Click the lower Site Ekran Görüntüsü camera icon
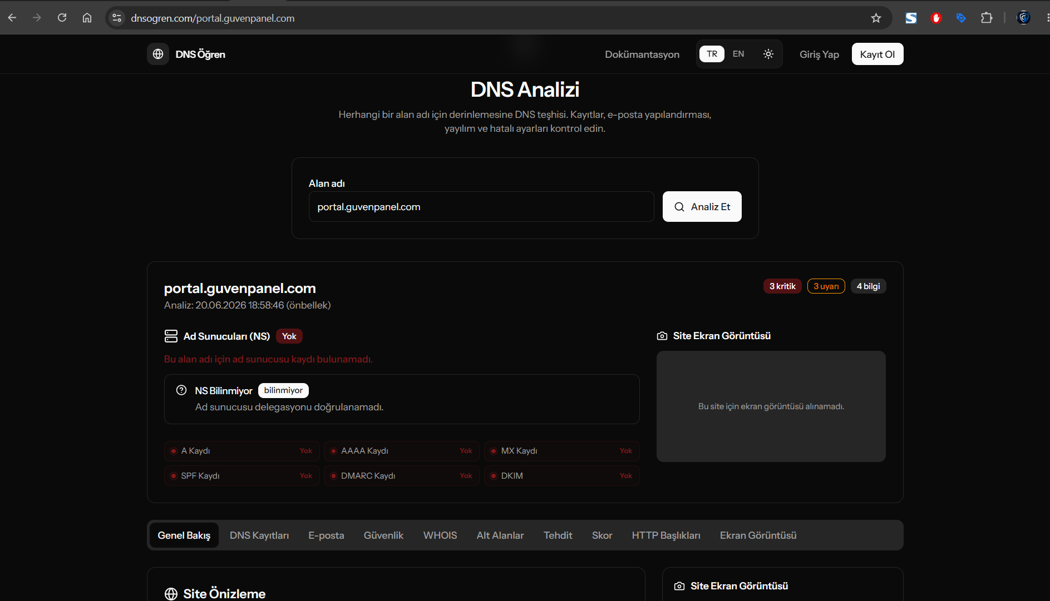 (679, 586)
